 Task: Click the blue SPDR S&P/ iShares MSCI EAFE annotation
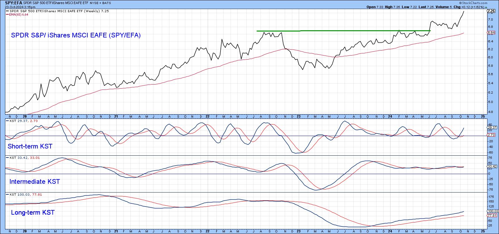pyautogui.click(x=76, y=36)
